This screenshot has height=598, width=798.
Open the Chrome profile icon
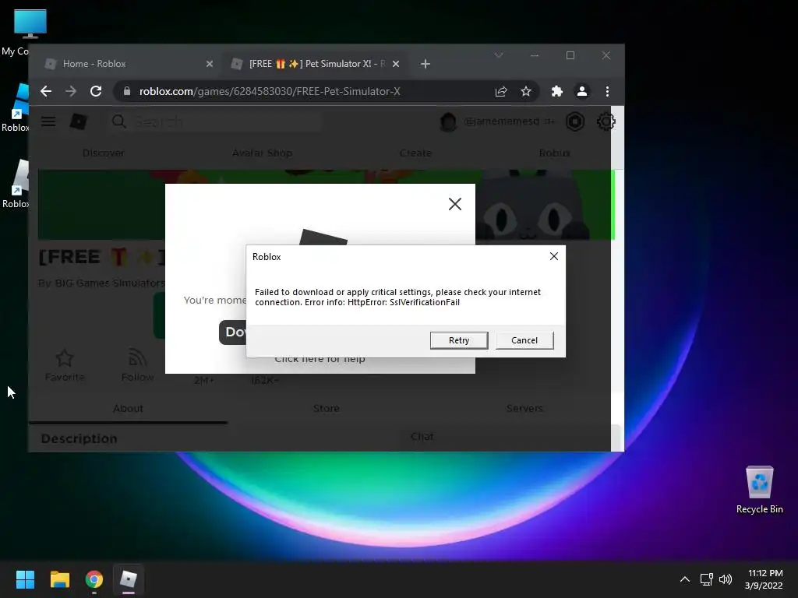[x=581, y=92]
